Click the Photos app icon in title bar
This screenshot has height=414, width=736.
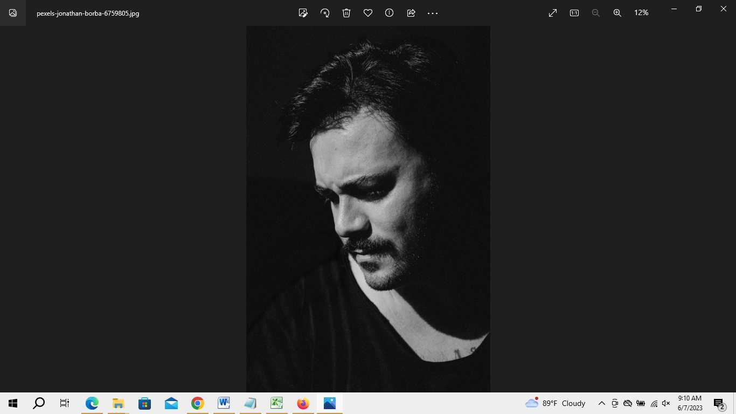pos(13,13)
